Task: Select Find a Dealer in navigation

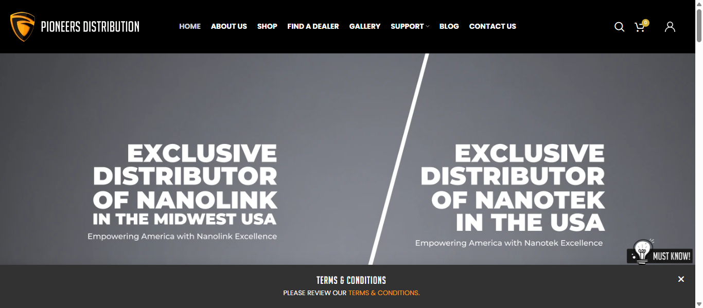Action: (313, 26)
